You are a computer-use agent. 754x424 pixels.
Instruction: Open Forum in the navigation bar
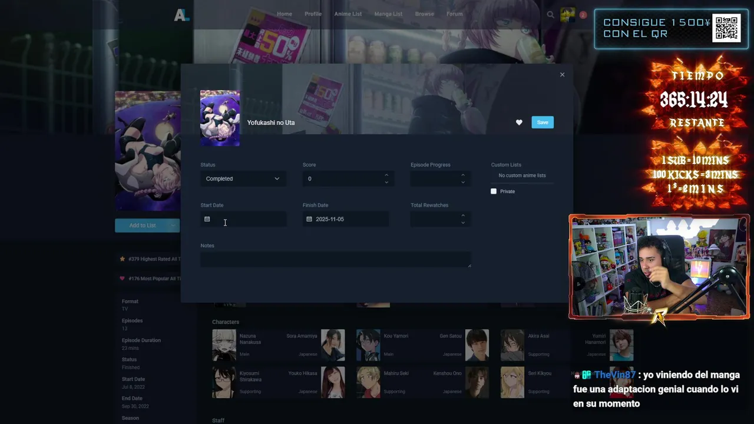point(455,14)
